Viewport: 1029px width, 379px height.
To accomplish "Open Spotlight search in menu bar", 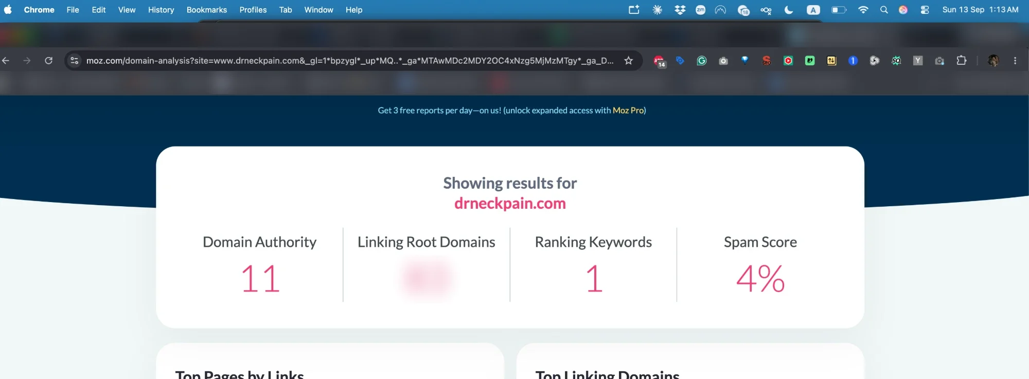I will click(x=884, y=10).
